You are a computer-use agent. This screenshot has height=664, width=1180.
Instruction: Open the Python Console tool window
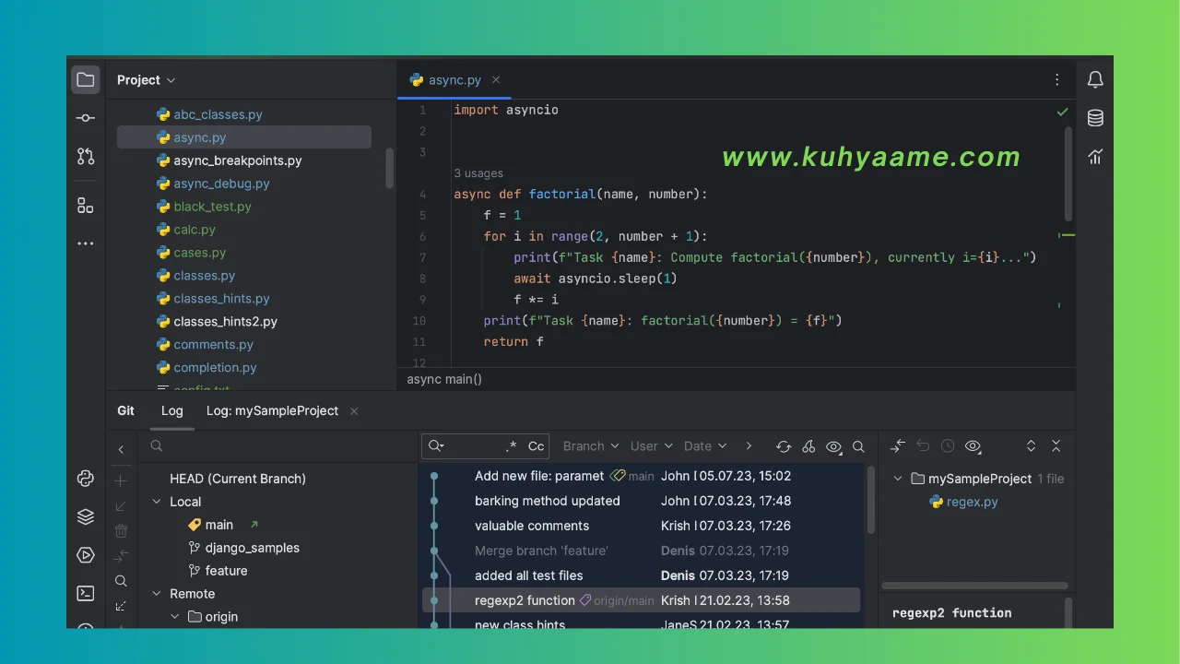[x=86, y=478]
